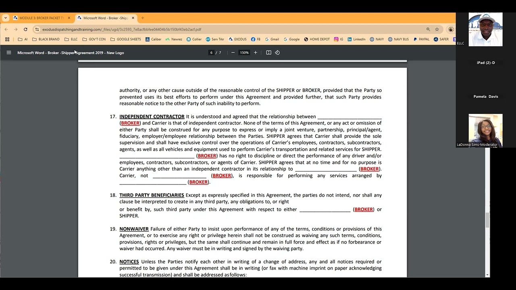Select the iPad (2)-D participant tile
The height and width of the screenshot is (290, 516).
(486, 63)
